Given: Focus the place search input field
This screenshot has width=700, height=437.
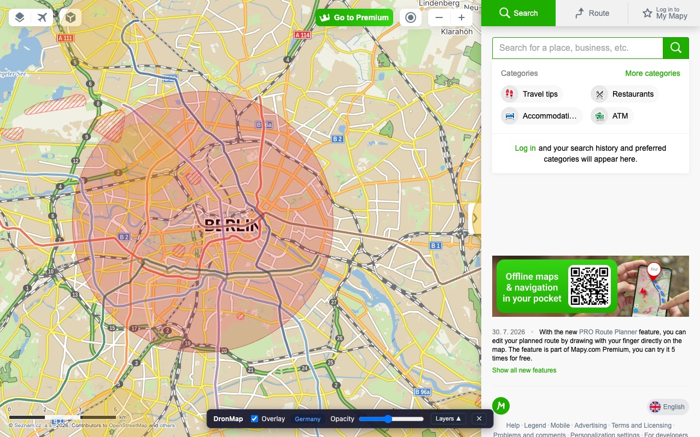Looking at the screenshot, I should tap(577, 48).
